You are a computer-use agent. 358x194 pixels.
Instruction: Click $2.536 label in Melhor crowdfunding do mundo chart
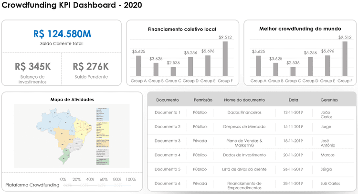293,63
